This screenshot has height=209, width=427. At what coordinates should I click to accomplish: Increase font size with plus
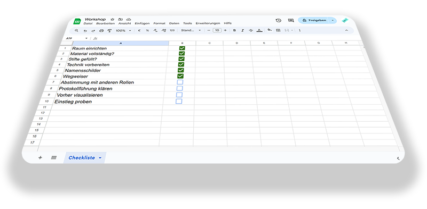pos(225,30)
